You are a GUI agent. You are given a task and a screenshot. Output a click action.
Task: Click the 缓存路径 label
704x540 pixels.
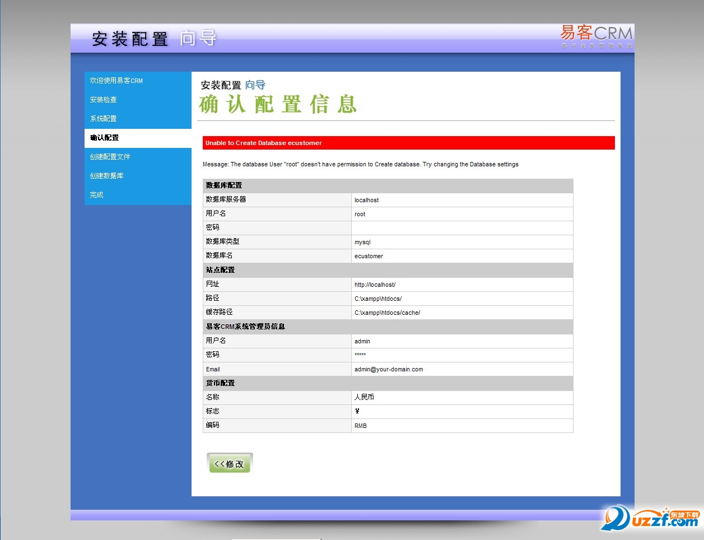click(x=219, y=312)
